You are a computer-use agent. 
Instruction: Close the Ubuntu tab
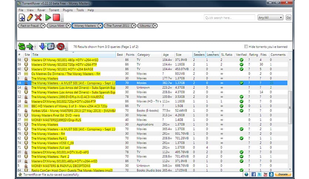point(155,26)
